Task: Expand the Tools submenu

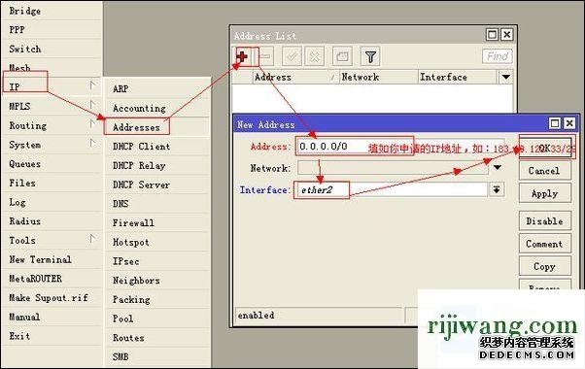Action: point(52,241)
